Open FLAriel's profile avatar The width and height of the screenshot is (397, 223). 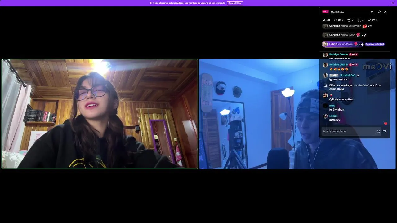point(325,44)
